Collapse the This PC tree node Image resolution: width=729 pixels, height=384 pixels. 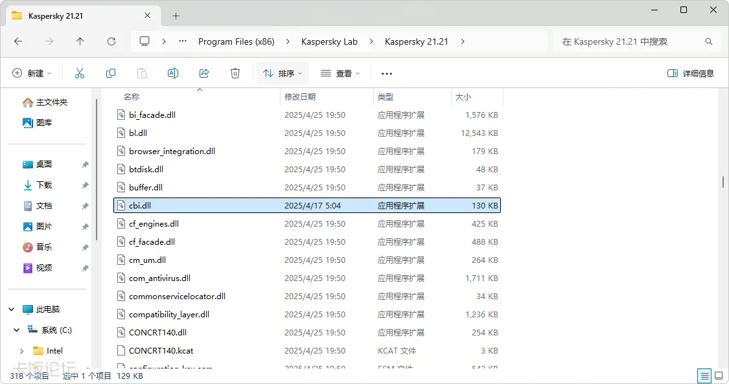(12, 310)
